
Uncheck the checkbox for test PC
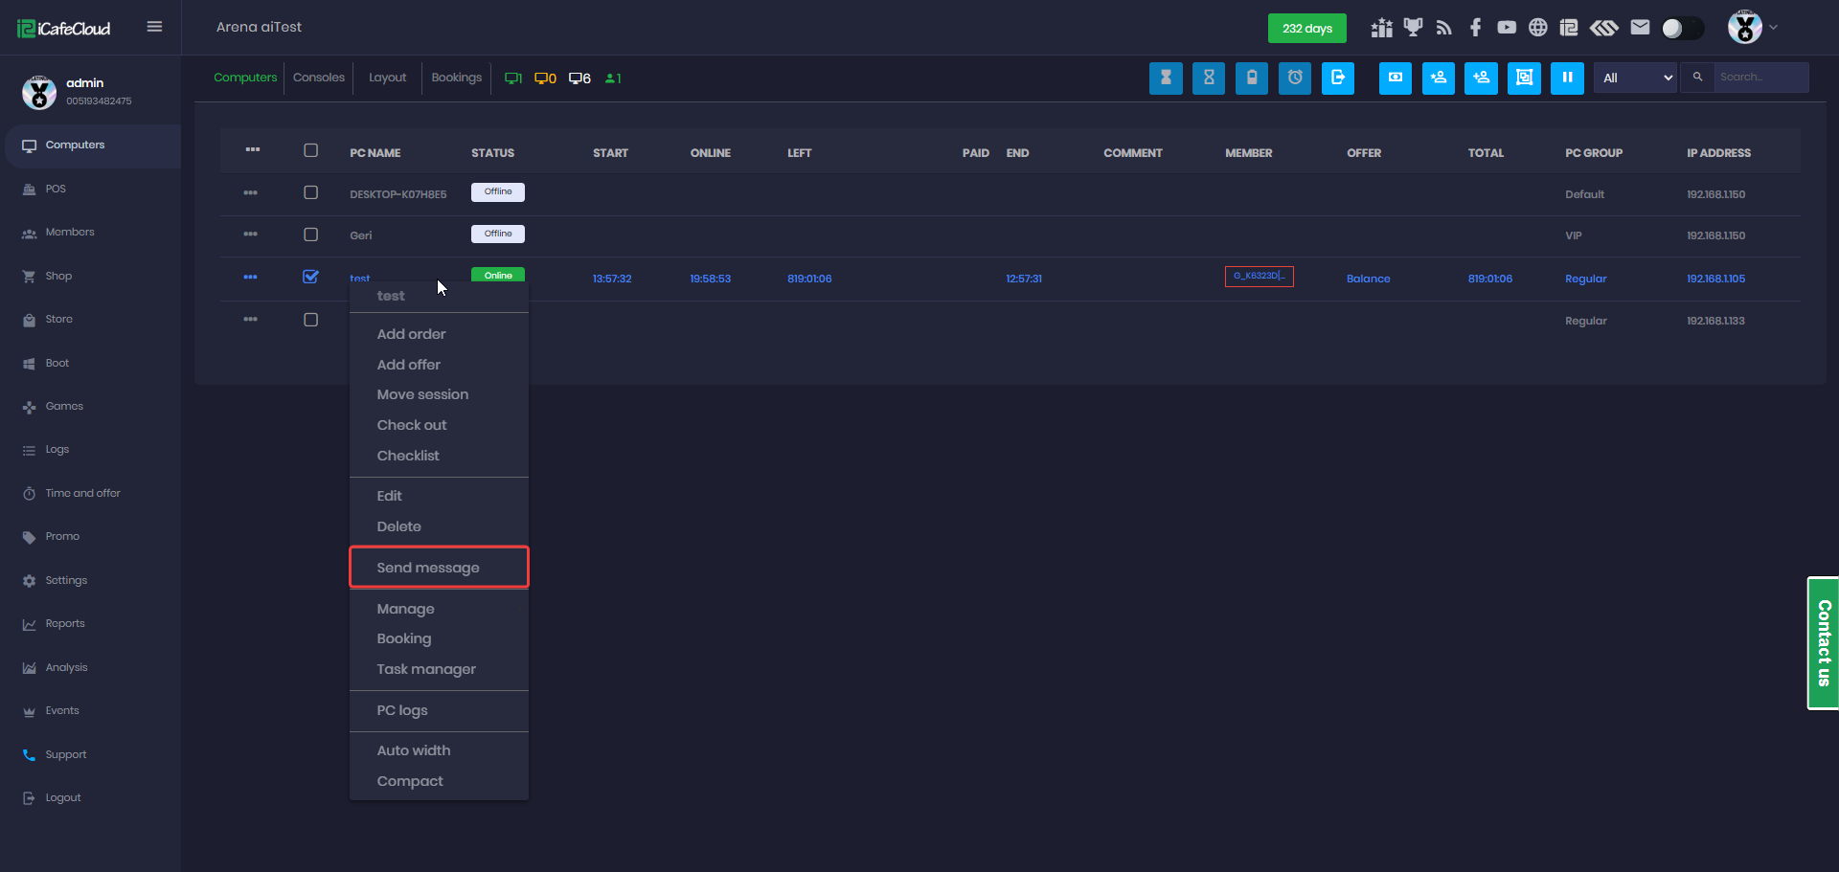[310, 277]
